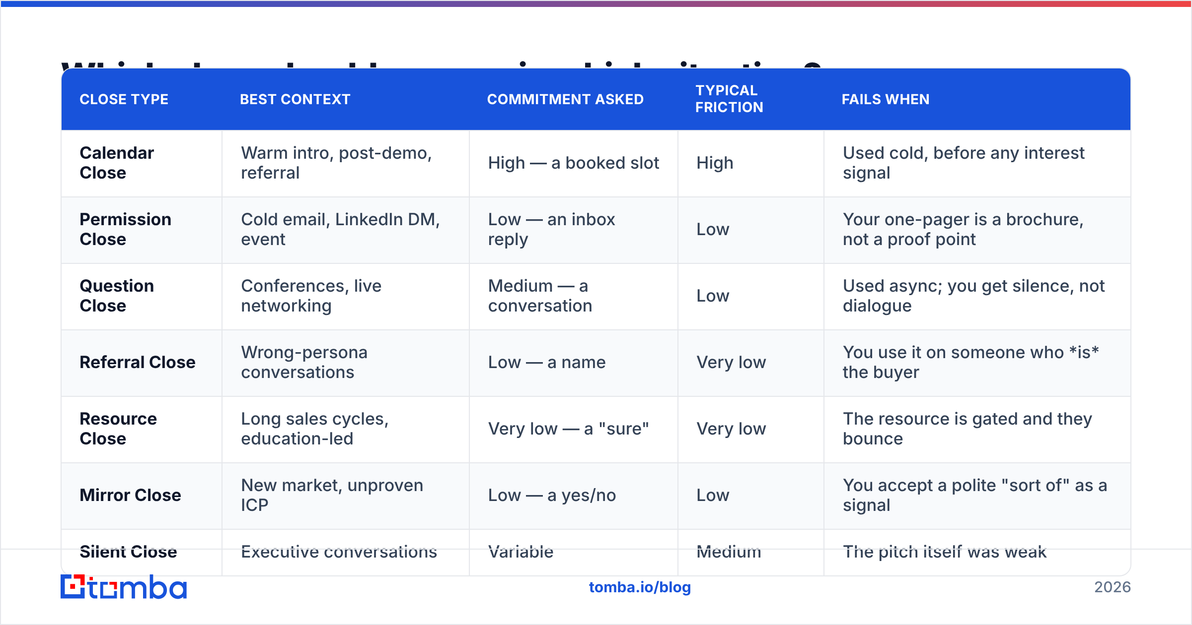The width and height of the screenshot is (1192, 625).
Task: Click the 2026 year label
Action: (1113, 587)
